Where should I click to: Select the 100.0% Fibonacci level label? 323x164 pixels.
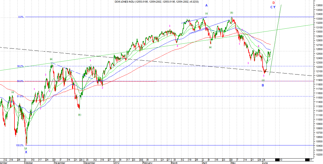coord(20,145)
